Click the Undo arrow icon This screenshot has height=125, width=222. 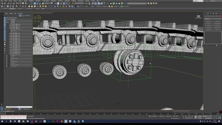pos(2,3)
